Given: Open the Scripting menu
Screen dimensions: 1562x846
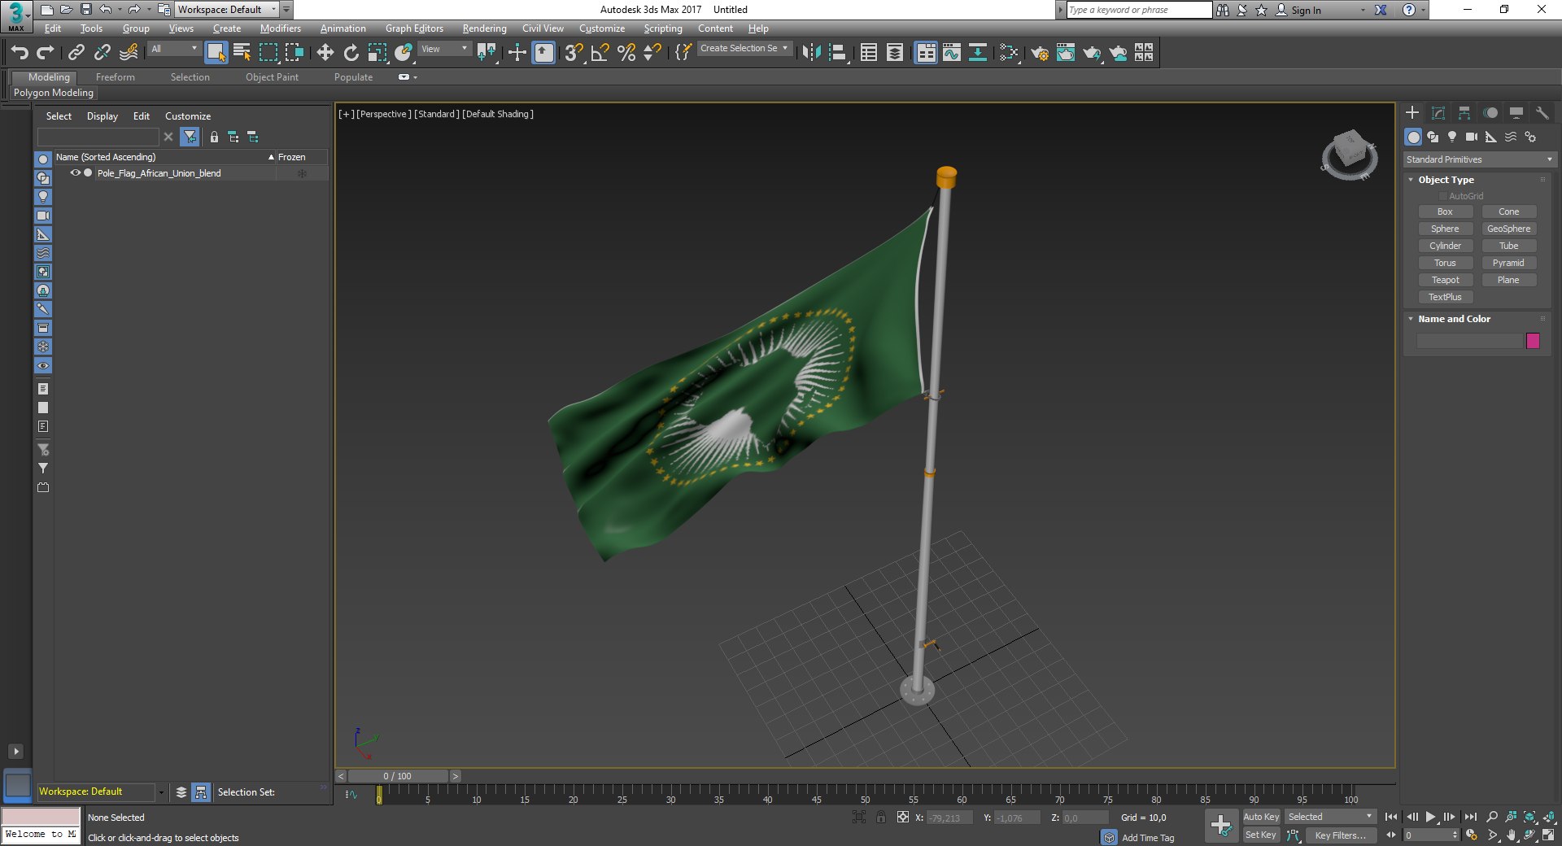Looking at the screenshot, I should 663,28.
